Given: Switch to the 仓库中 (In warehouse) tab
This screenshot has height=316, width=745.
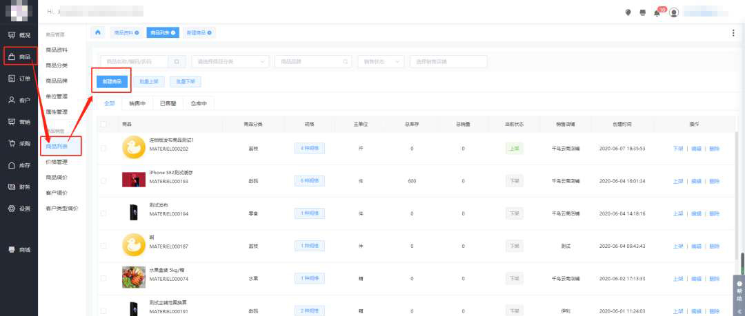Looking at the screenshot, I should 200,103.
